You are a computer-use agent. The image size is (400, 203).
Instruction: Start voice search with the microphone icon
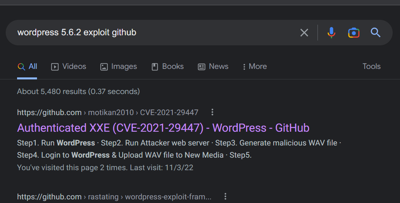pyautogui.click(x=331, y=32)
